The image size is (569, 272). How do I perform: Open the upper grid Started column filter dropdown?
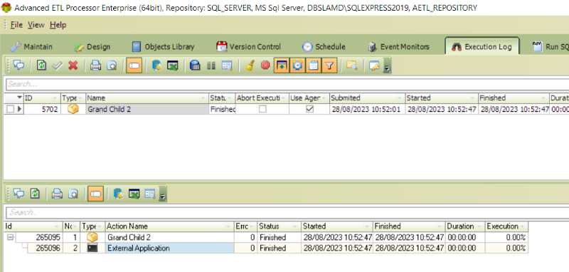[473, 98]
